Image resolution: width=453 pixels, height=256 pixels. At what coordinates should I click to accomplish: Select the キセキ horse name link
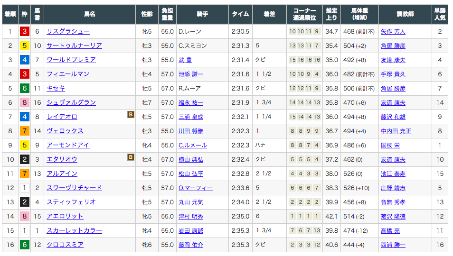[x=56, y=88]
